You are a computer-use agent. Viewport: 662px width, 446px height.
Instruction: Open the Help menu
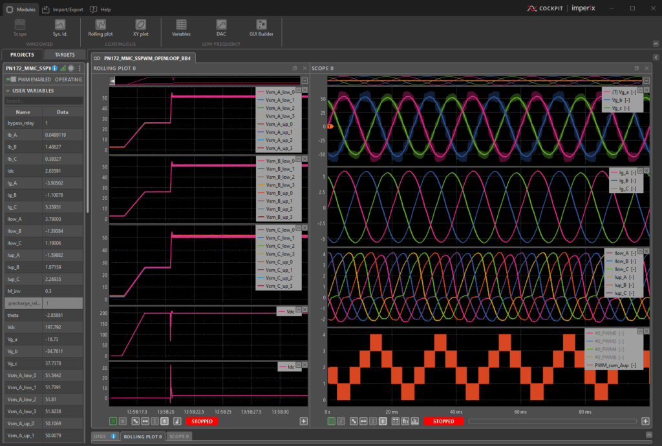click(x=100, y=10)
